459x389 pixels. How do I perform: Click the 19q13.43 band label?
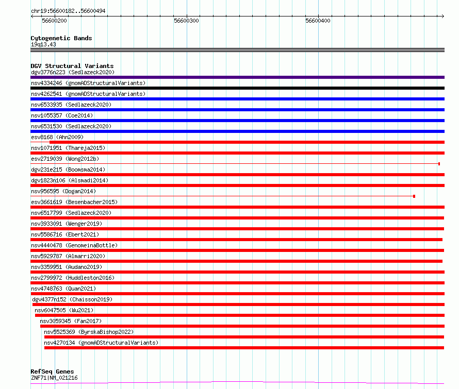point(43,44)
